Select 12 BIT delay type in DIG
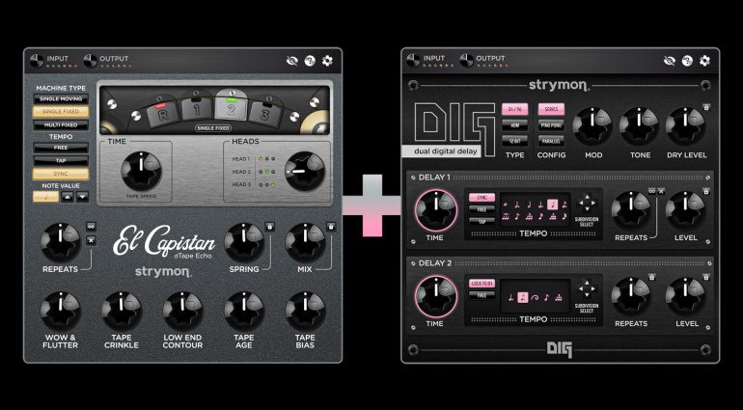Screen dimensions: 743x410 pos(515,141)
